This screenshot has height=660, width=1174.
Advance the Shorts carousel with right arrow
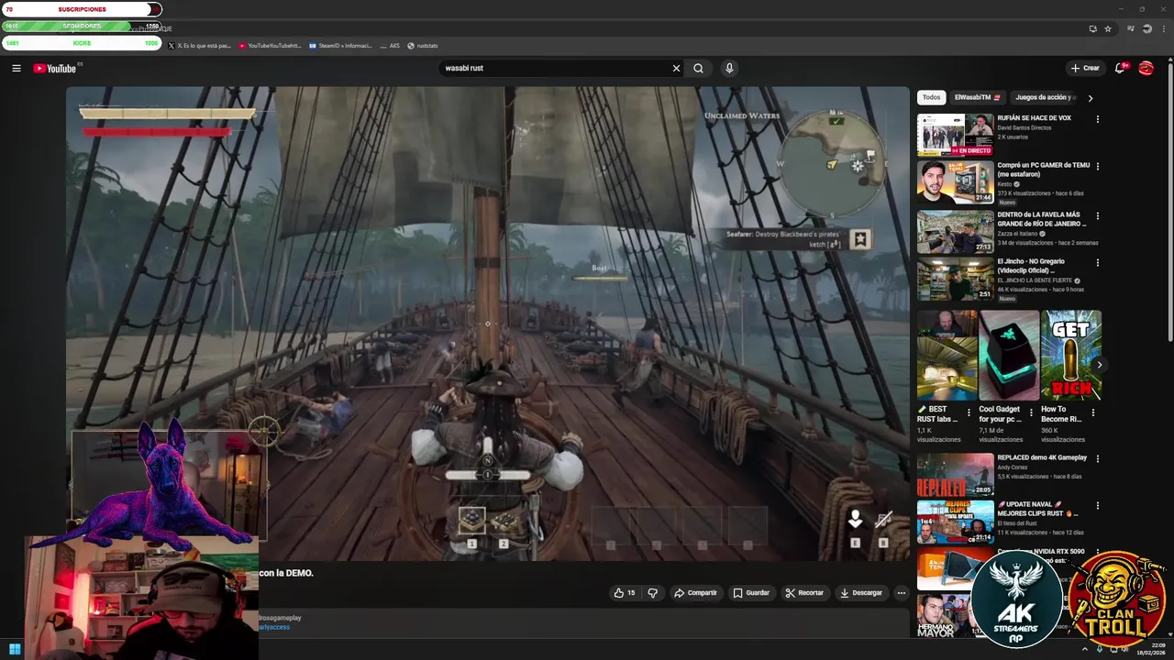[1099, 365]
